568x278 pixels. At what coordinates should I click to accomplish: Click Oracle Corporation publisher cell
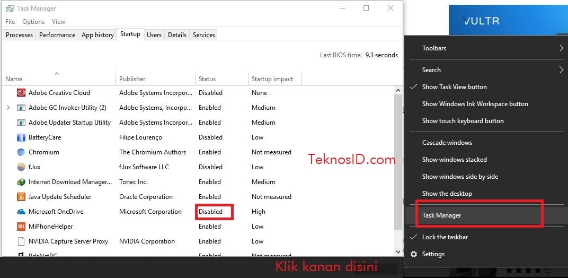click(146, 197)
